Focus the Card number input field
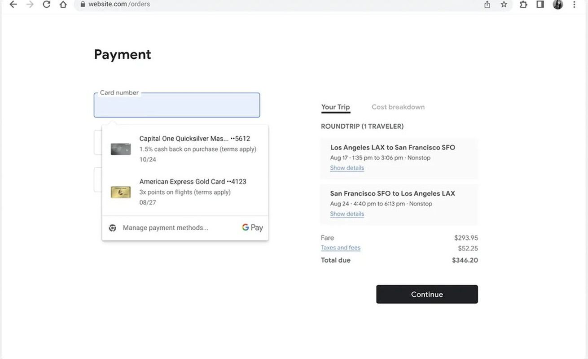The image size is (588, 359). point(177,105)
